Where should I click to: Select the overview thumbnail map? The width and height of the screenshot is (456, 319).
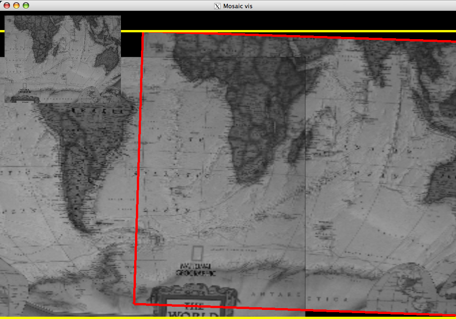coord(63,59)
